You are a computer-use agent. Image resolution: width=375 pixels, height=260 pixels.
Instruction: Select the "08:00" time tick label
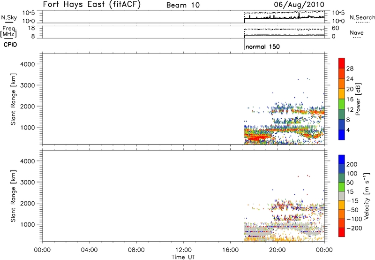pyautogui.click(x=136, y=250)
